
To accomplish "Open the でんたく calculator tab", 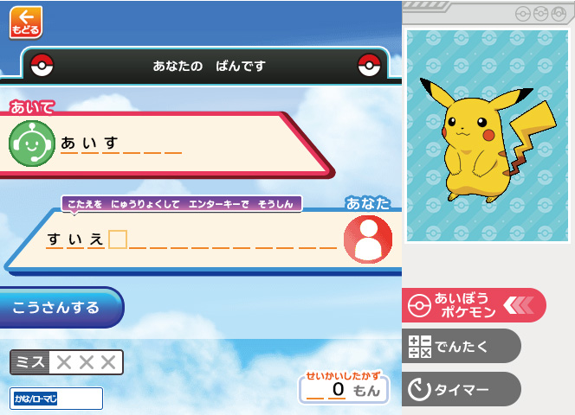I will [x=462, y=346].
